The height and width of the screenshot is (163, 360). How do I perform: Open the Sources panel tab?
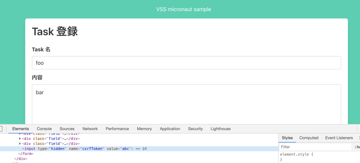tap(67, 129)
